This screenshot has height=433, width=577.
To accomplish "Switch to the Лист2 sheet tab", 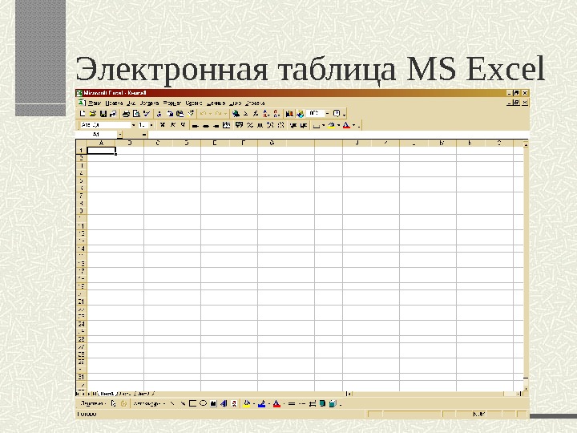I will point(126,394).
